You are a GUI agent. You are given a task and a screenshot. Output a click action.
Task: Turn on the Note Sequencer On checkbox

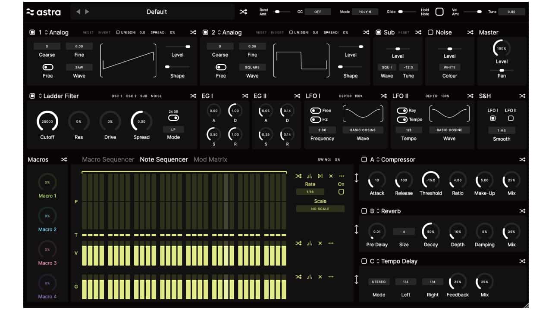(341, 192)
